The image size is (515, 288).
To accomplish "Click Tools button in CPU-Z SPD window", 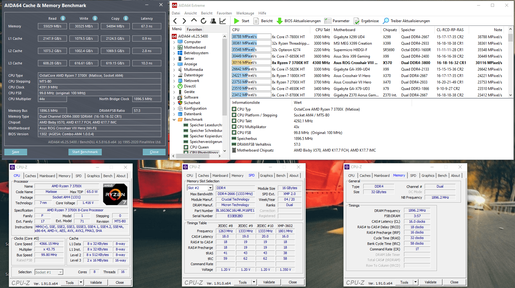I will pos(243,282).
